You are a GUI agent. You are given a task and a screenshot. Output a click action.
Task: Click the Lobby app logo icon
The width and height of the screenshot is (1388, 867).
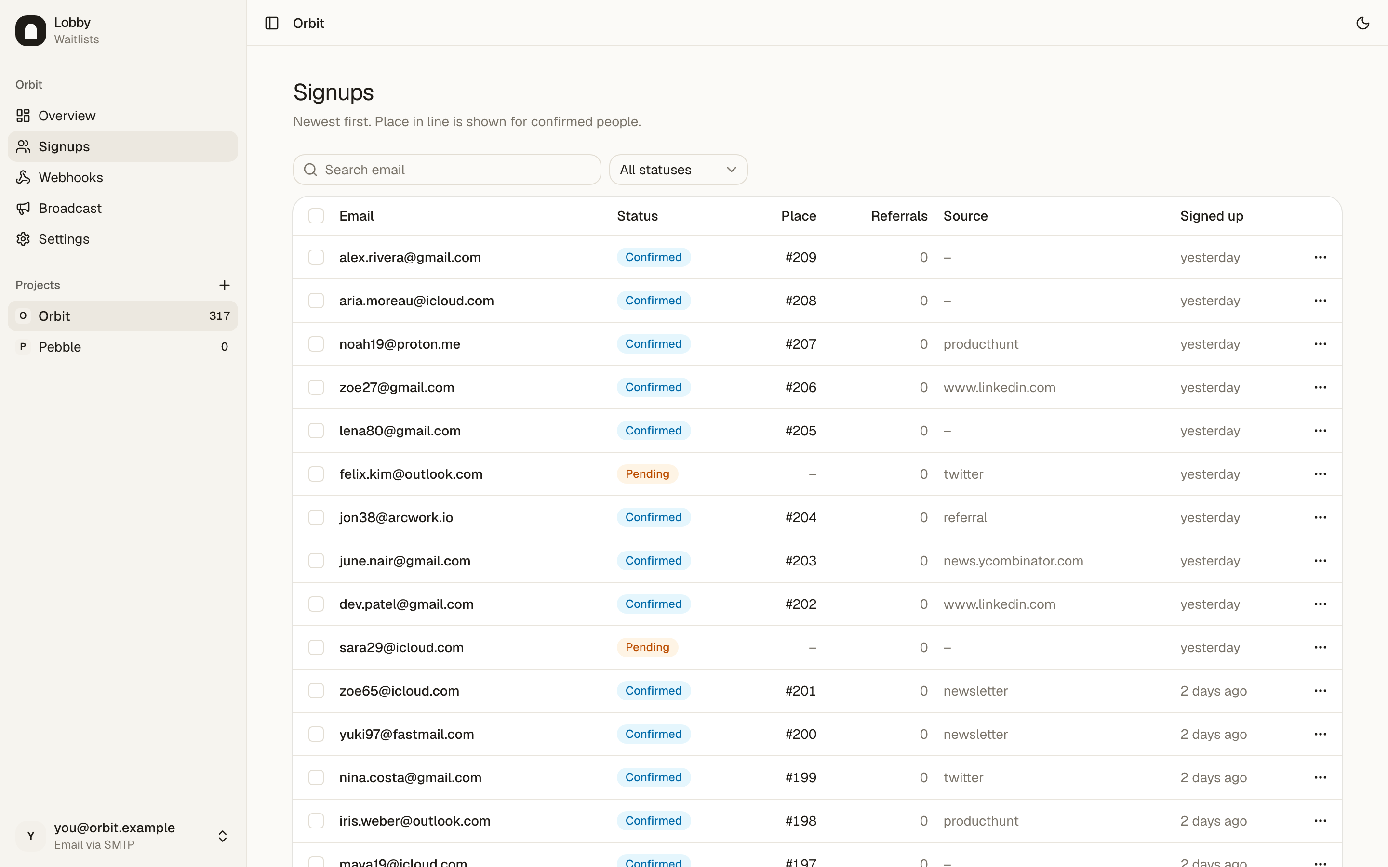pos(31,31)
